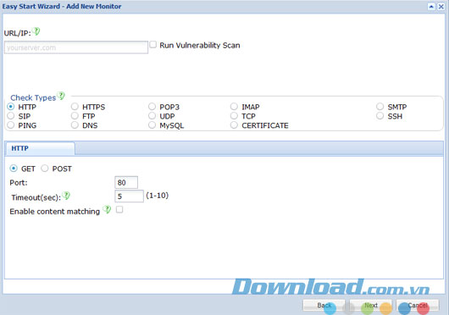
Task: Tick the Enable content matching checkbox
Action: 119,209
